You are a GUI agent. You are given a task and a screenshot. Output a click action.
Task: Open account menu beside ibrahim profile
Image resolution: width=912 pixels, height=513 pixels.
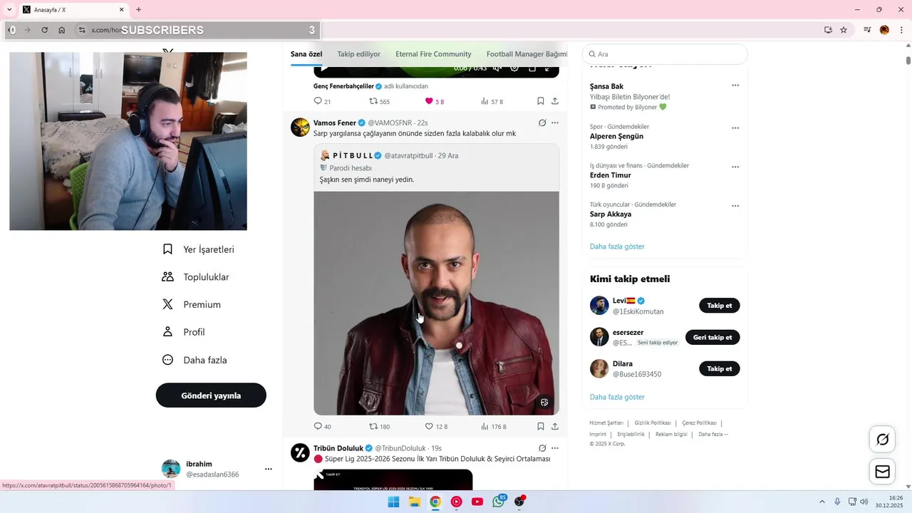(x=269, y=469)
